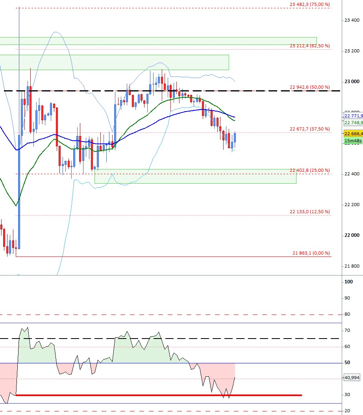Click the 15m48s candle countdown tag
The height and width of the screenshot is (415, 363).
pyautogui.click(x=353, y=141)
